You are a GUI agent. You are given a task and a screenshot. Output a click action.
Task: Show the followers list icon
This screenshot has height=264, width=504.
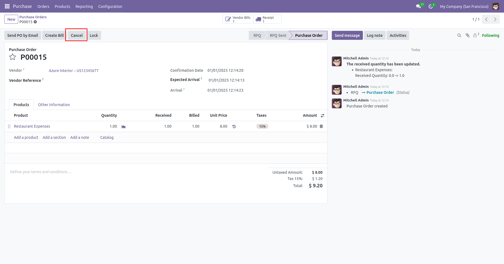click(476, 35)
